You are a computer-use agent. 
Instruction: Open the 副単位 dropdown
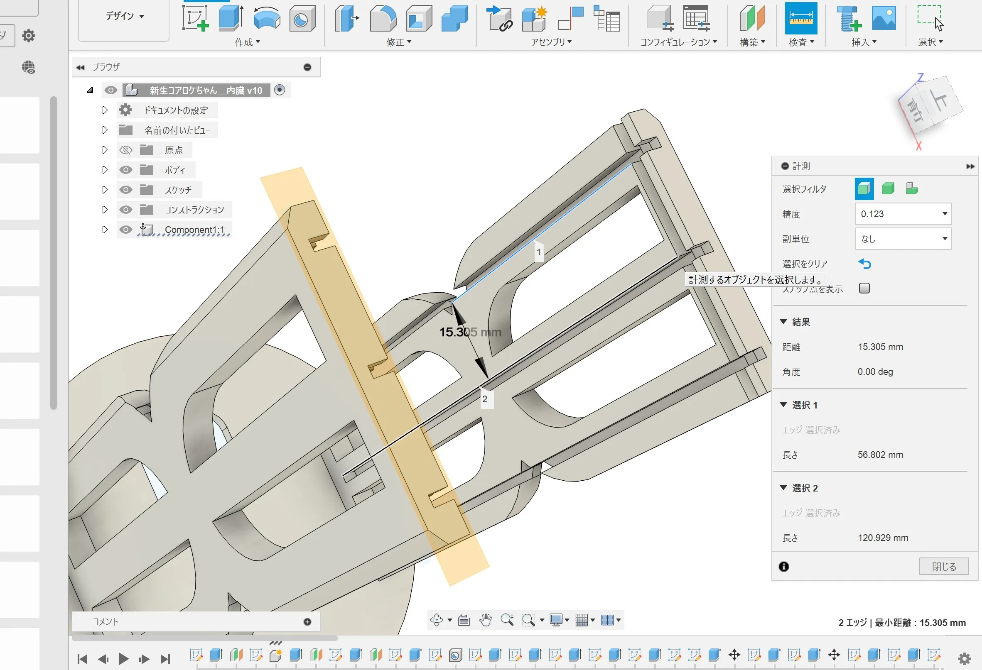[x=903, y=239]
